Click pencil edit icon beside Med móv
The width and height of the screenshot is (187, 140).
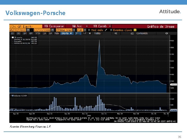point(106,30)
